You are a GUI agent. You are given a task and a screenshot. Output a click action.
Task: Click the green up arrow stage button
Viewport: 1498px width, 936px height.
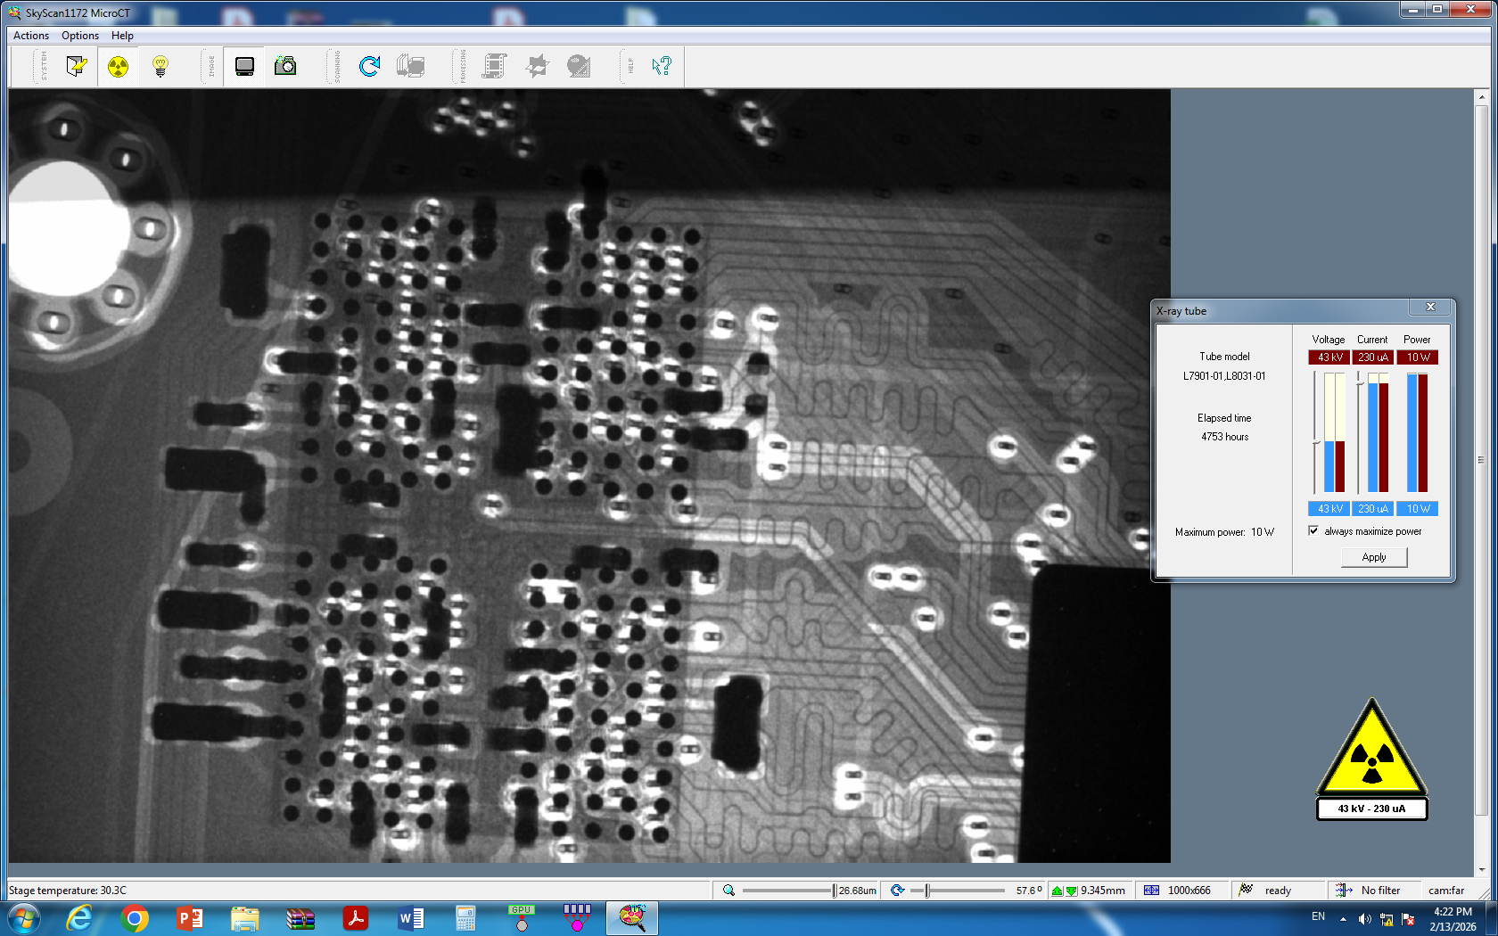pos(1057,891)
